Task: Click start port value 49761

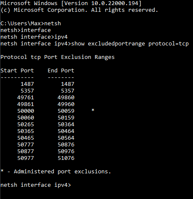Action: click(x=26, y=98)
